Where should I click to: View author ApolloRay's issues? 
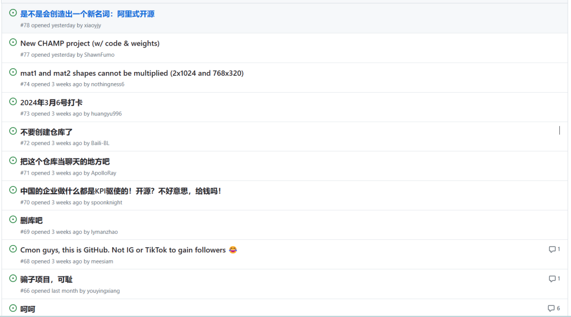pos(104,173)
